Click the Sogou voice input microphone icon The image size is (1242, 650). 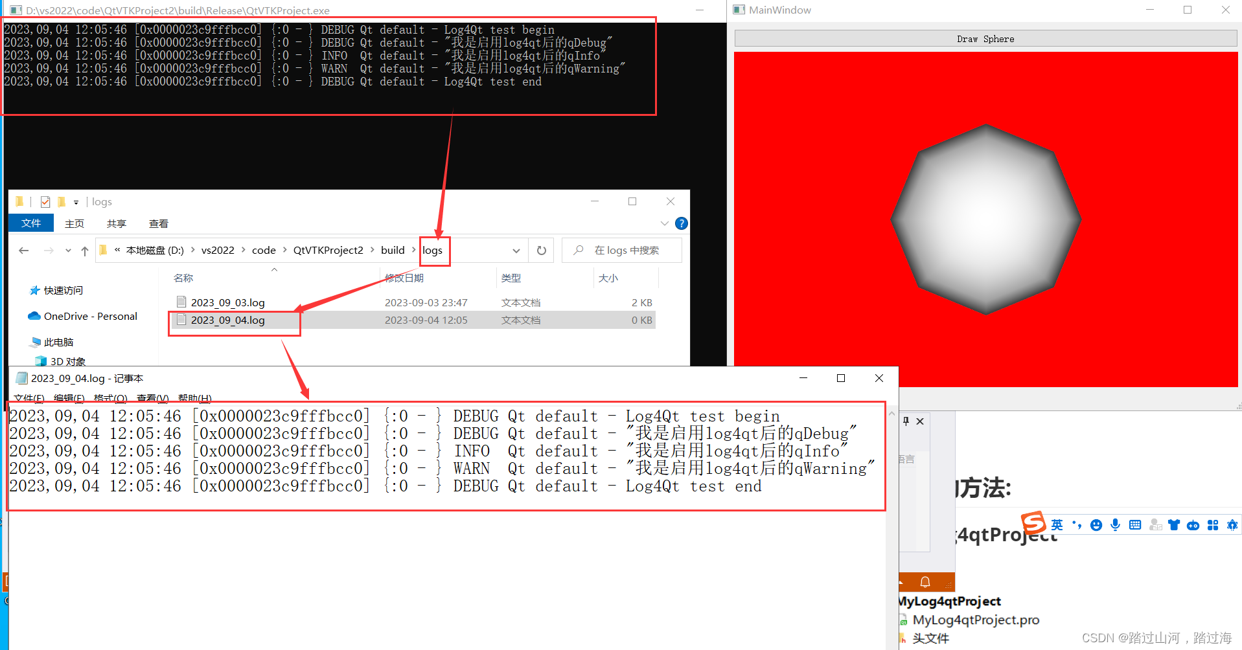pyautogui.click(x=1115, y=525)
